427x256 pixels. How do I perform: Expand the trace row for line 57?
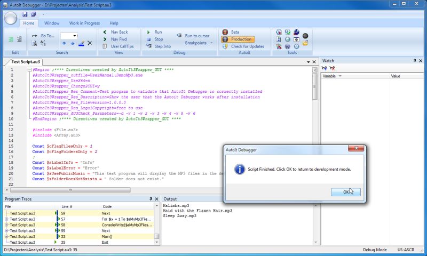coord(6,219)
